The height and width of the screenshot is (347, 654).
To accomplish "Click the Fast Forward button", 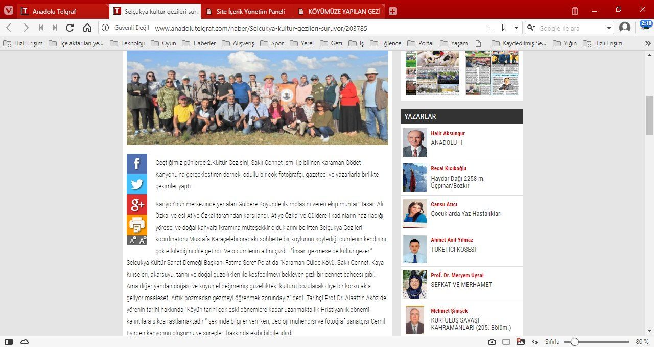I will [x=55, y=28].
